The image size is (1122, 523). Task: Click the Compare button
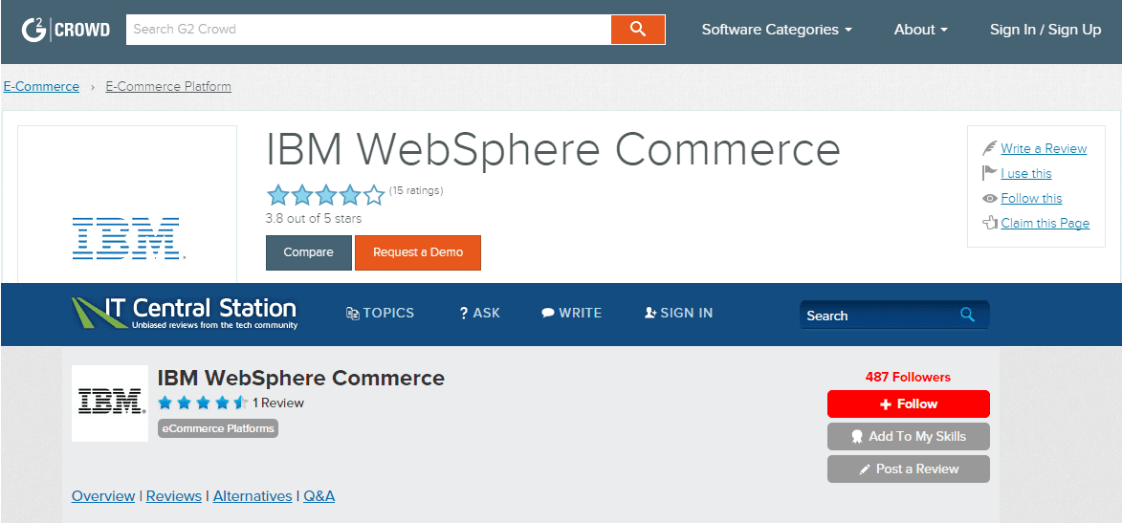308,252
